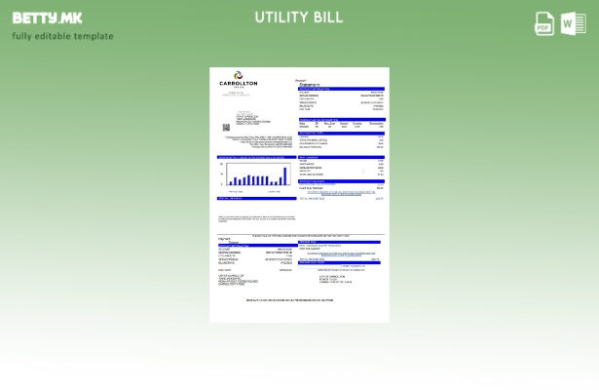
Task: Click the Carrollton Texas logo
Action: (x=239, y=81)
